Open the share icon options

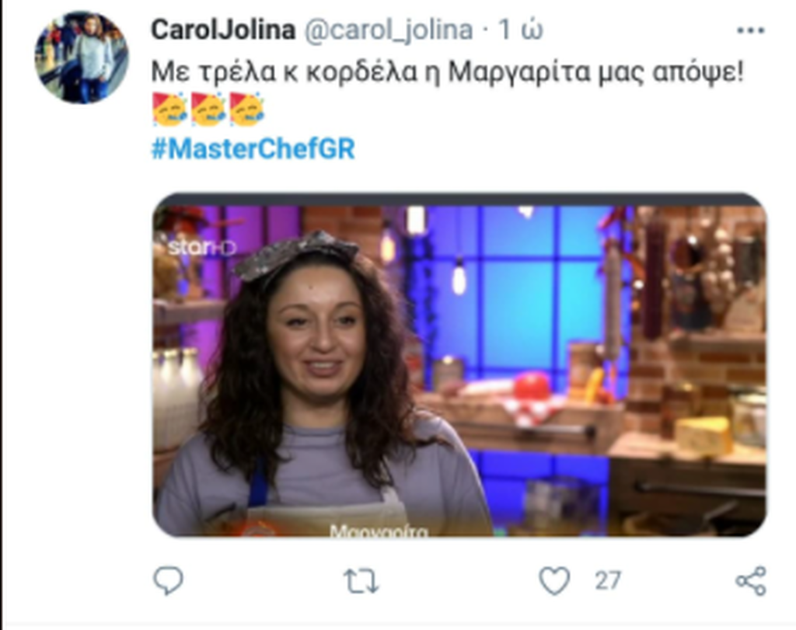[751, 581]
